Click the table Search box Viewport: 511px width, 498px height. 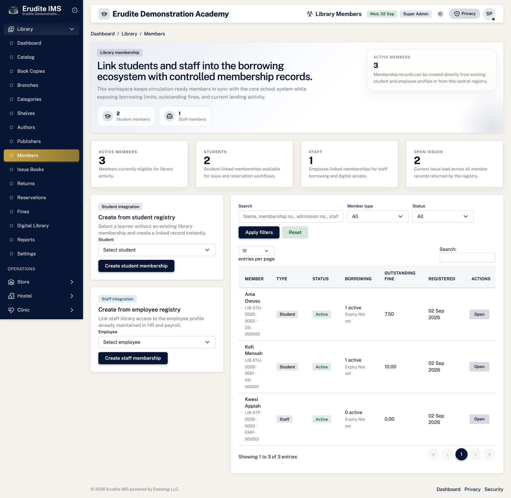click(x=467, y=258)
